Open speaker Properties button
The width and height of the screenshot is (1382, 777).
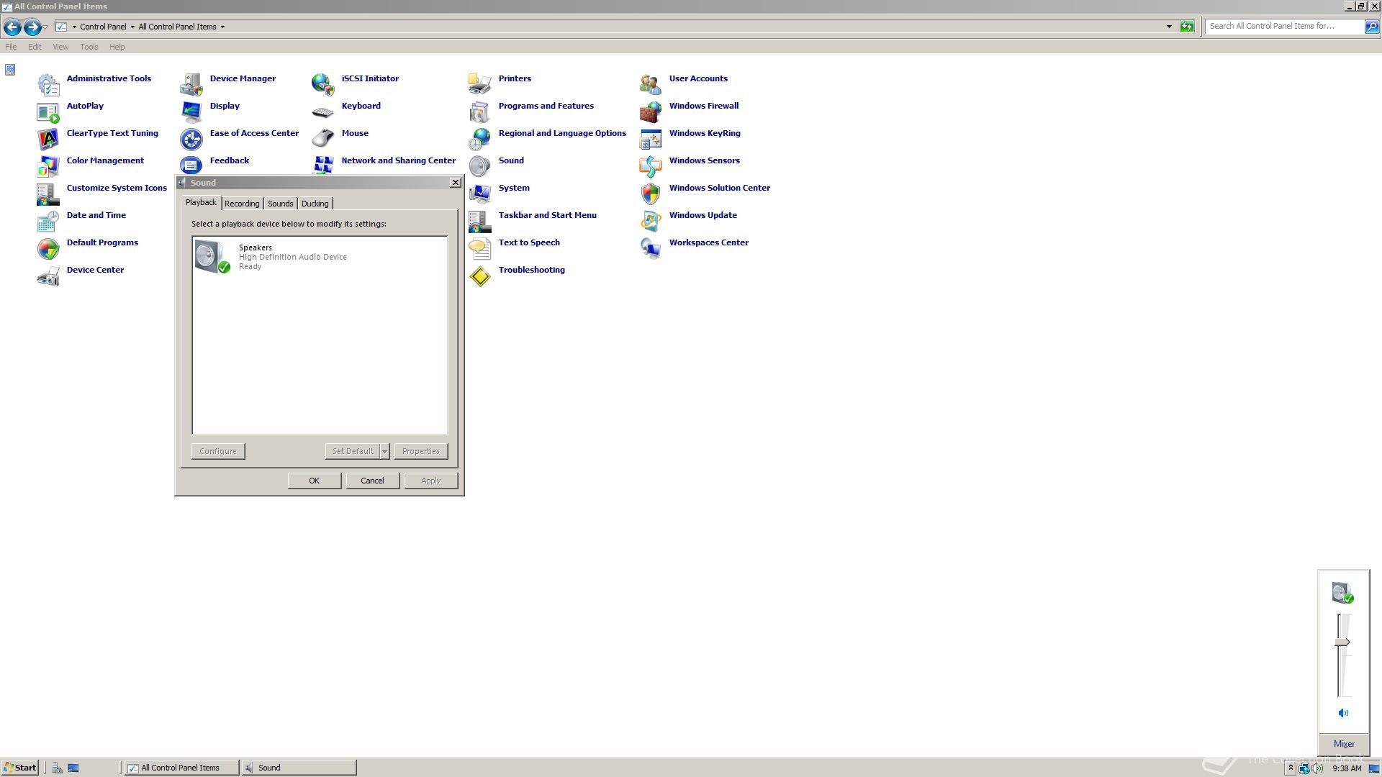point(421,451)
